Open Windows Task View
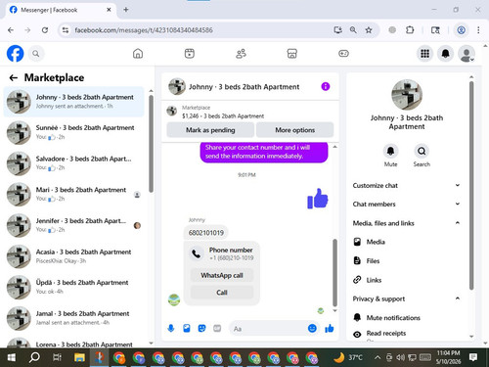This screenshot has width=489, height=367. (57, 357)
